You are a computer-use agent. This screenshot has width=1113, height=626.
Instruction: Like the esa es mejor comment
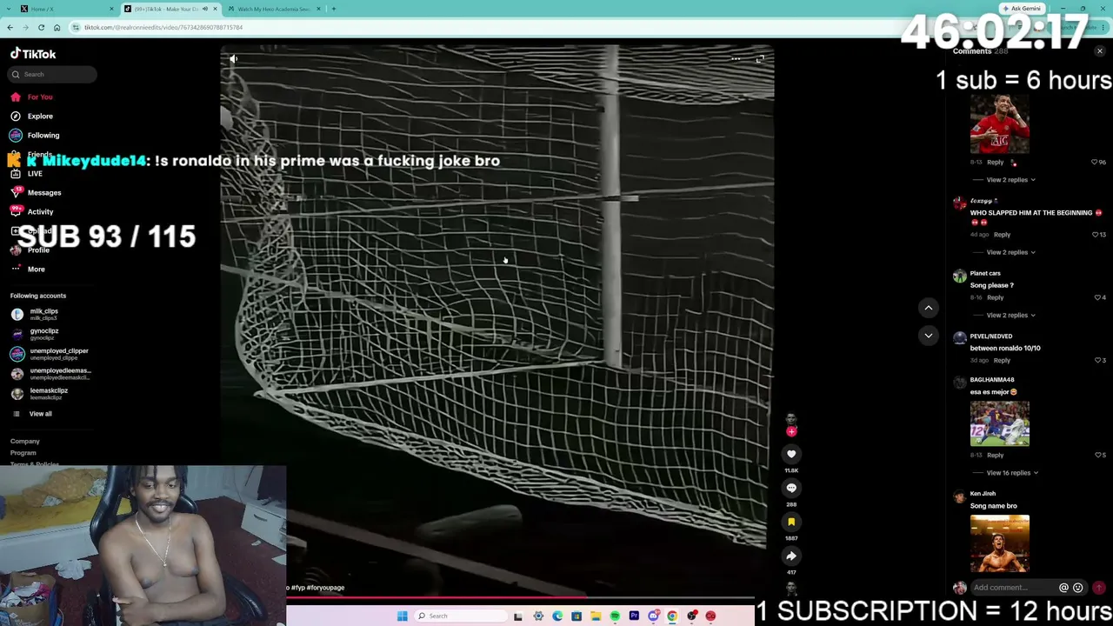pos(1097,455)
